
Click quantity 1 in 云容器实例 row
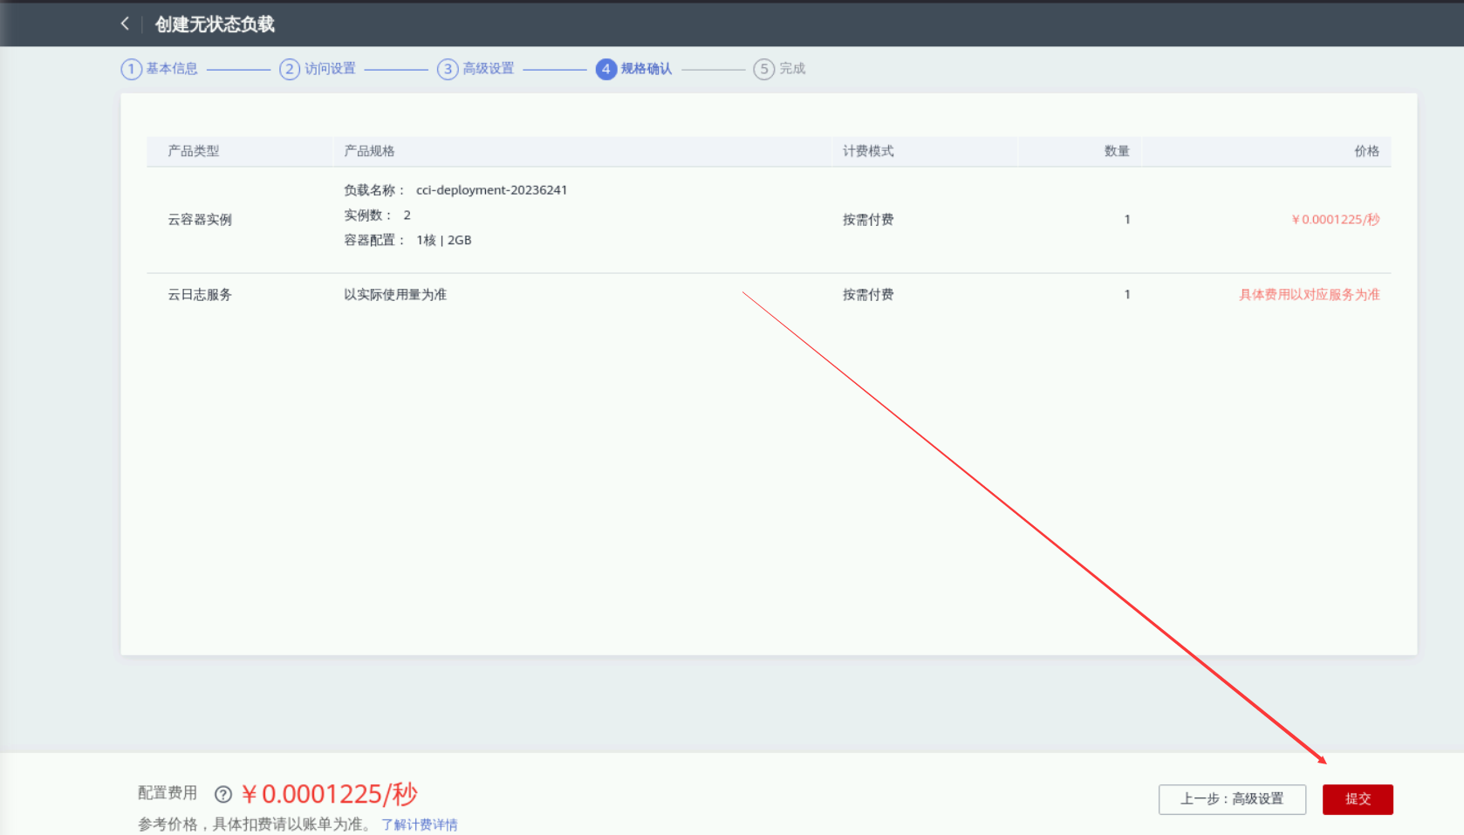1127,220
